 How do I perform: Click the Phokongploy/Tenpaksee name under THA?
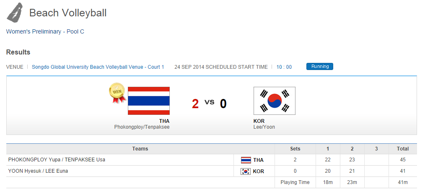pyautogui.click(x=142, y=127)
